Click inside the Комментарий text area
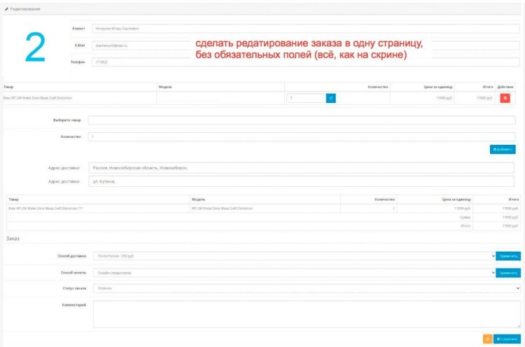Image resolution: width=525 pixels, height=347 pixels. coord(307,314)
